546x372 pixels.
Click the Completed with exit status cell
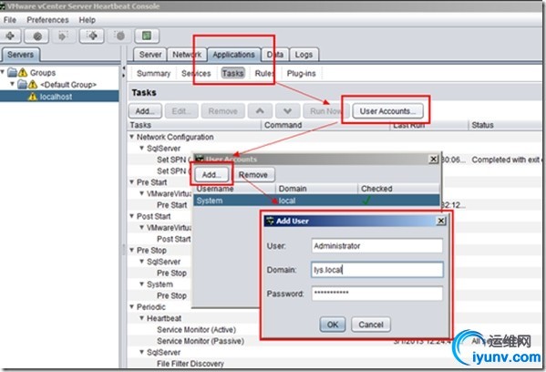[507, 160]
